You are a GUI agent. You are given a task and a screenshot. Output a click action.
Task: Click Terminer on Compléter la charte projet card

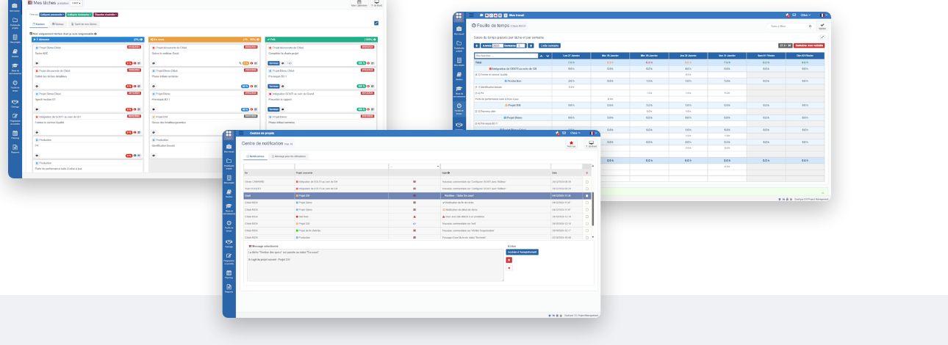pyautogui.click(x=273, y=64)
